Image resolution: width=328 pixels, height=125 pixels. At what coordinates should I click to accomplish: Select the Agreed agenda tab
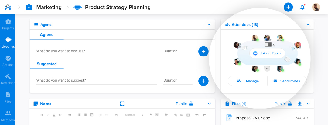(47, 35)
